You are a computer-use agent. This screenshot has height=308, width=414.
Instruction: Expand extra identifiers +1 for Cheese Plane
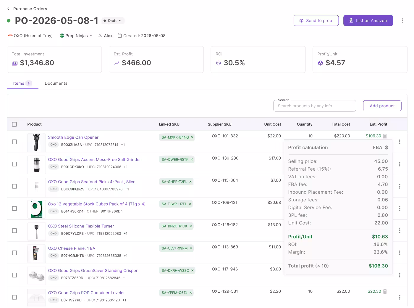[126, 256]
